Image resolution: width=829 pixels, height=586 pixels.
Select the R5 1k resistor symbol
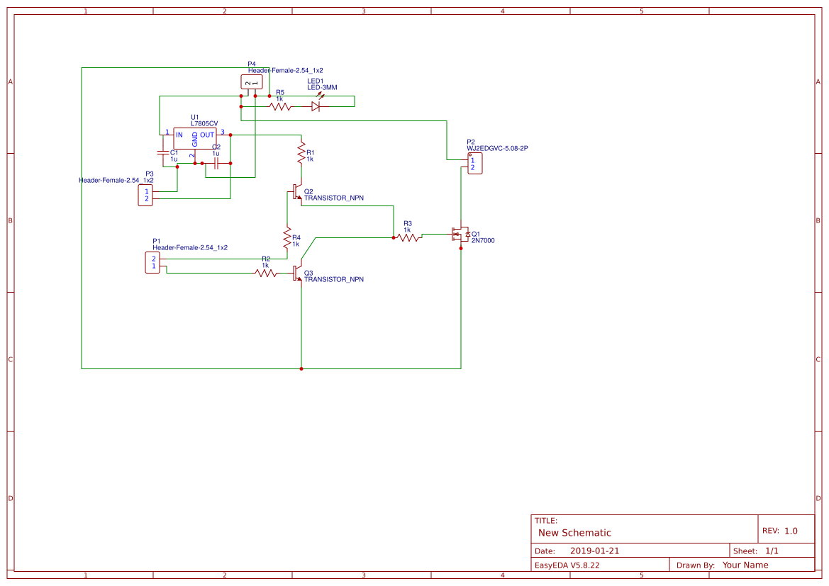pyautogui.click(x=279, y=106)
